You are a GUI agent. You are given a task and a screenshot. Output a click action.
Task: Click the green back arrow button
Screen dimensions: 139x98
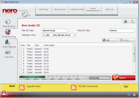pos(126,21)
